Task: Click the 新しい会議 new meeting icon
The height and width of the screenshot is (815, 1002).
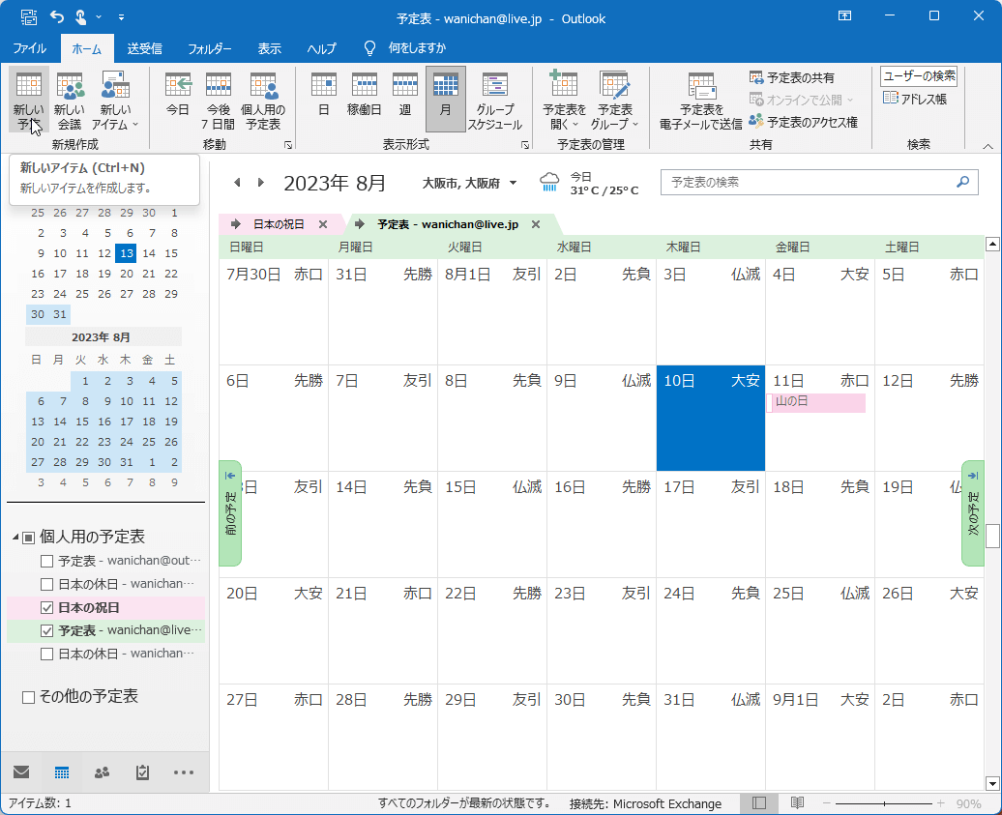Action: click(70, 100)
